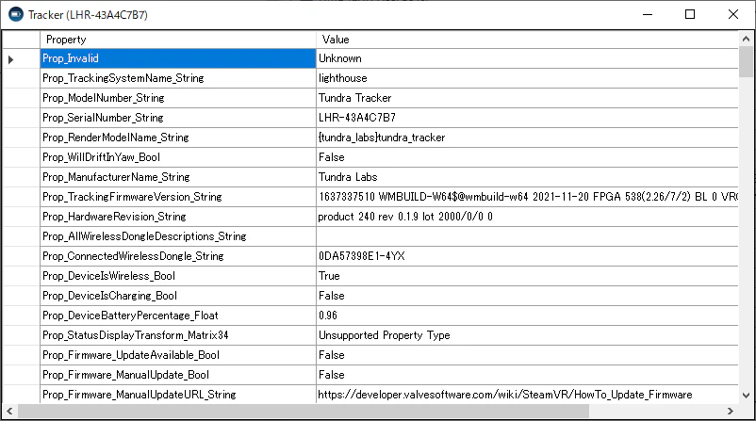Minimize the Tracker window
Image resolution: width=756 pixels, height=421 pixels.
[648, 14]
